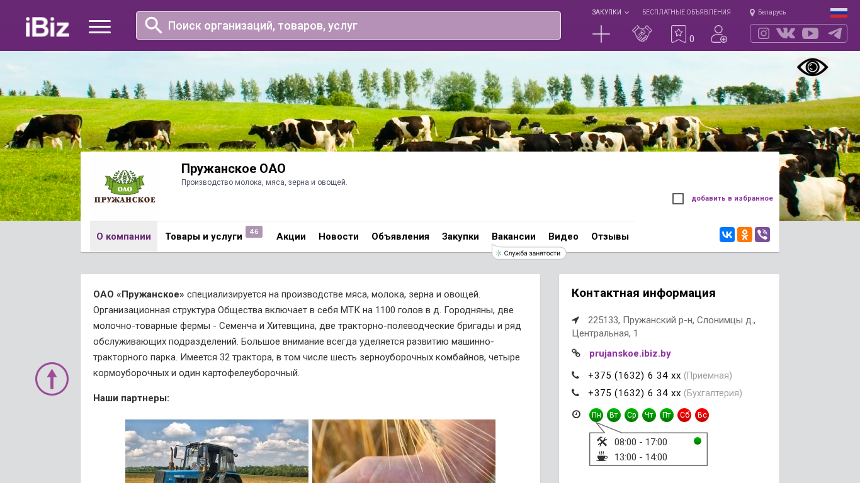Click the '46' goods count badge
The width and height of the screenshot is (860, 483).
(254, 232)
